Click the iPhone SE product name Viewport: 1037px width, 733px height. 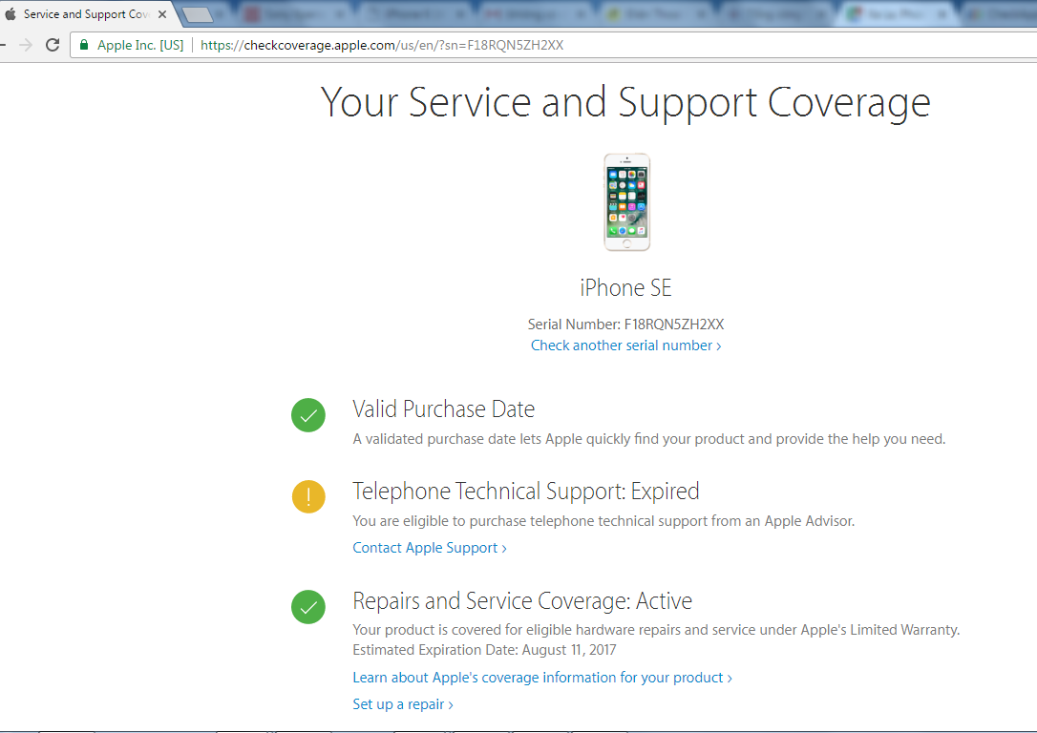tap(625, 287)
